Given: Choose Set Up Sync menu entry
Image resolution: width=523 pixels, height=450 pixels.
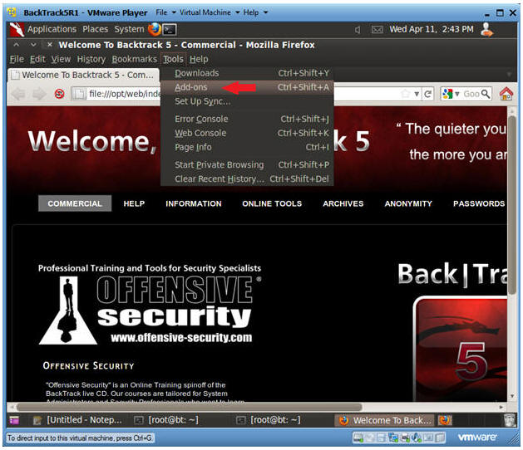Looking at the screenshot, I should (247, 101).
